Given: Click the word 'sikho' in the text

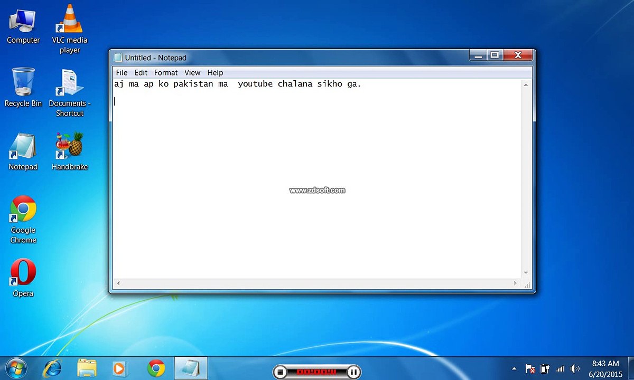Looking at the screenshot, I should pyautogui.click(x=329, y=84).
